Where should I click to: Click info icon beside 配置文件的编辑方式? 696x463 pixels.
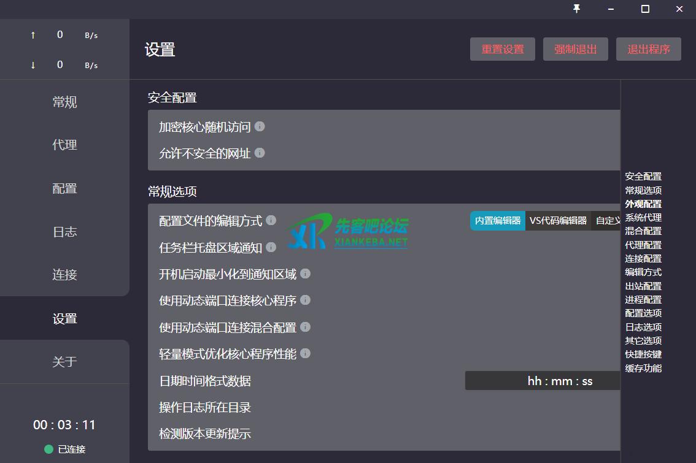pyautogui.click(x=271, y=220)
